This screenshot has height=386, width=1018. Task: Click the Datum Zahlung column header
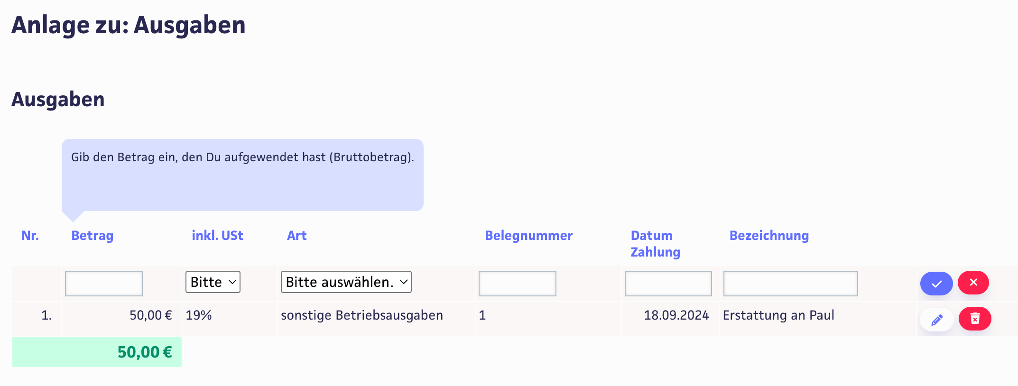[x=655, y=244]
